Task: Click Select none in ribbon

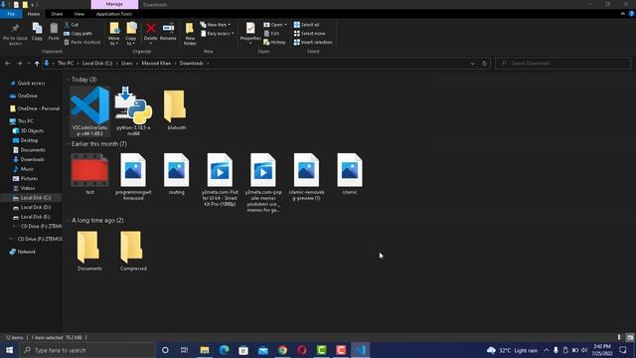Action: 309,33
